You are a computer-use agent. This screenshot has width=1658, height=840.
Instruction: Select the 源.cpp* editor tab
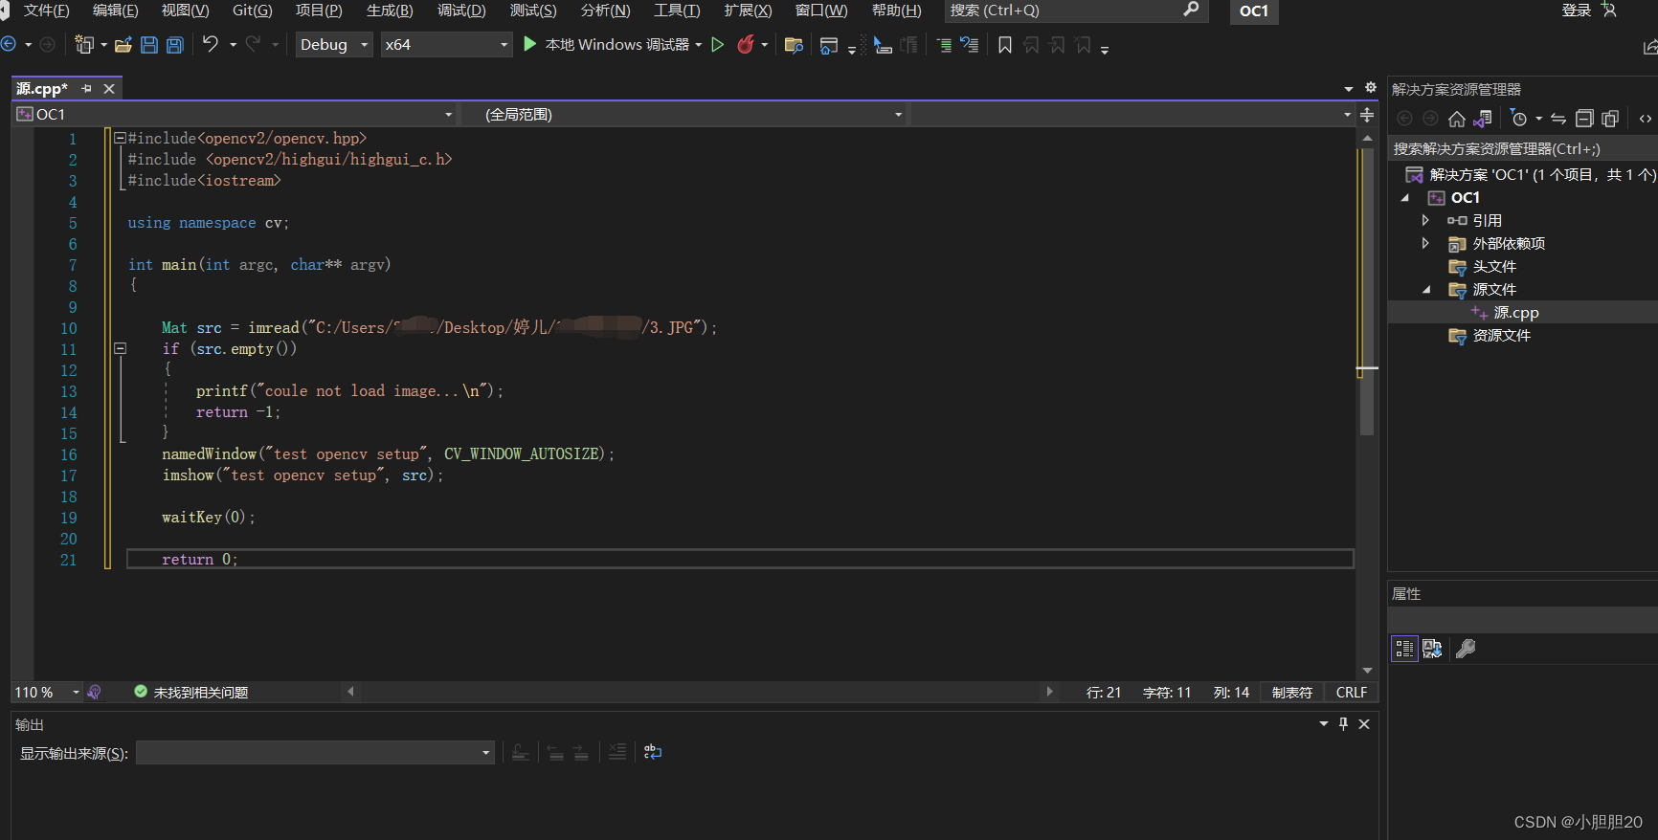[x=42, y=89]
